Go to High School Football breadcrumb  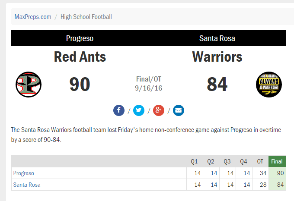point(86,17)
